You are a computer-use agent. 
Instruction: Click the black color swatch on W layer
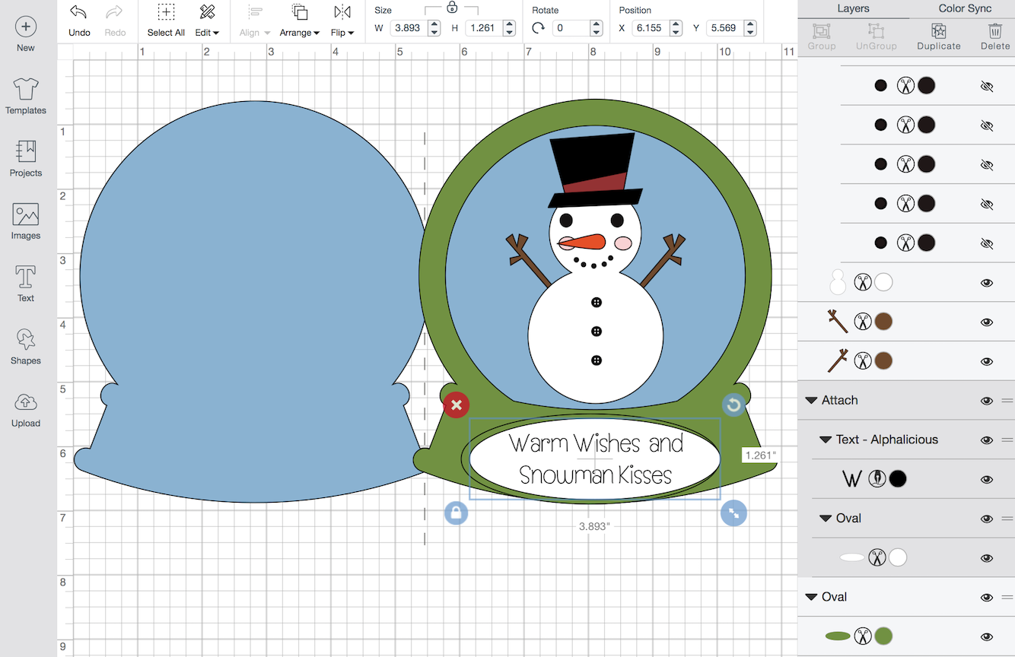(898, 479)
